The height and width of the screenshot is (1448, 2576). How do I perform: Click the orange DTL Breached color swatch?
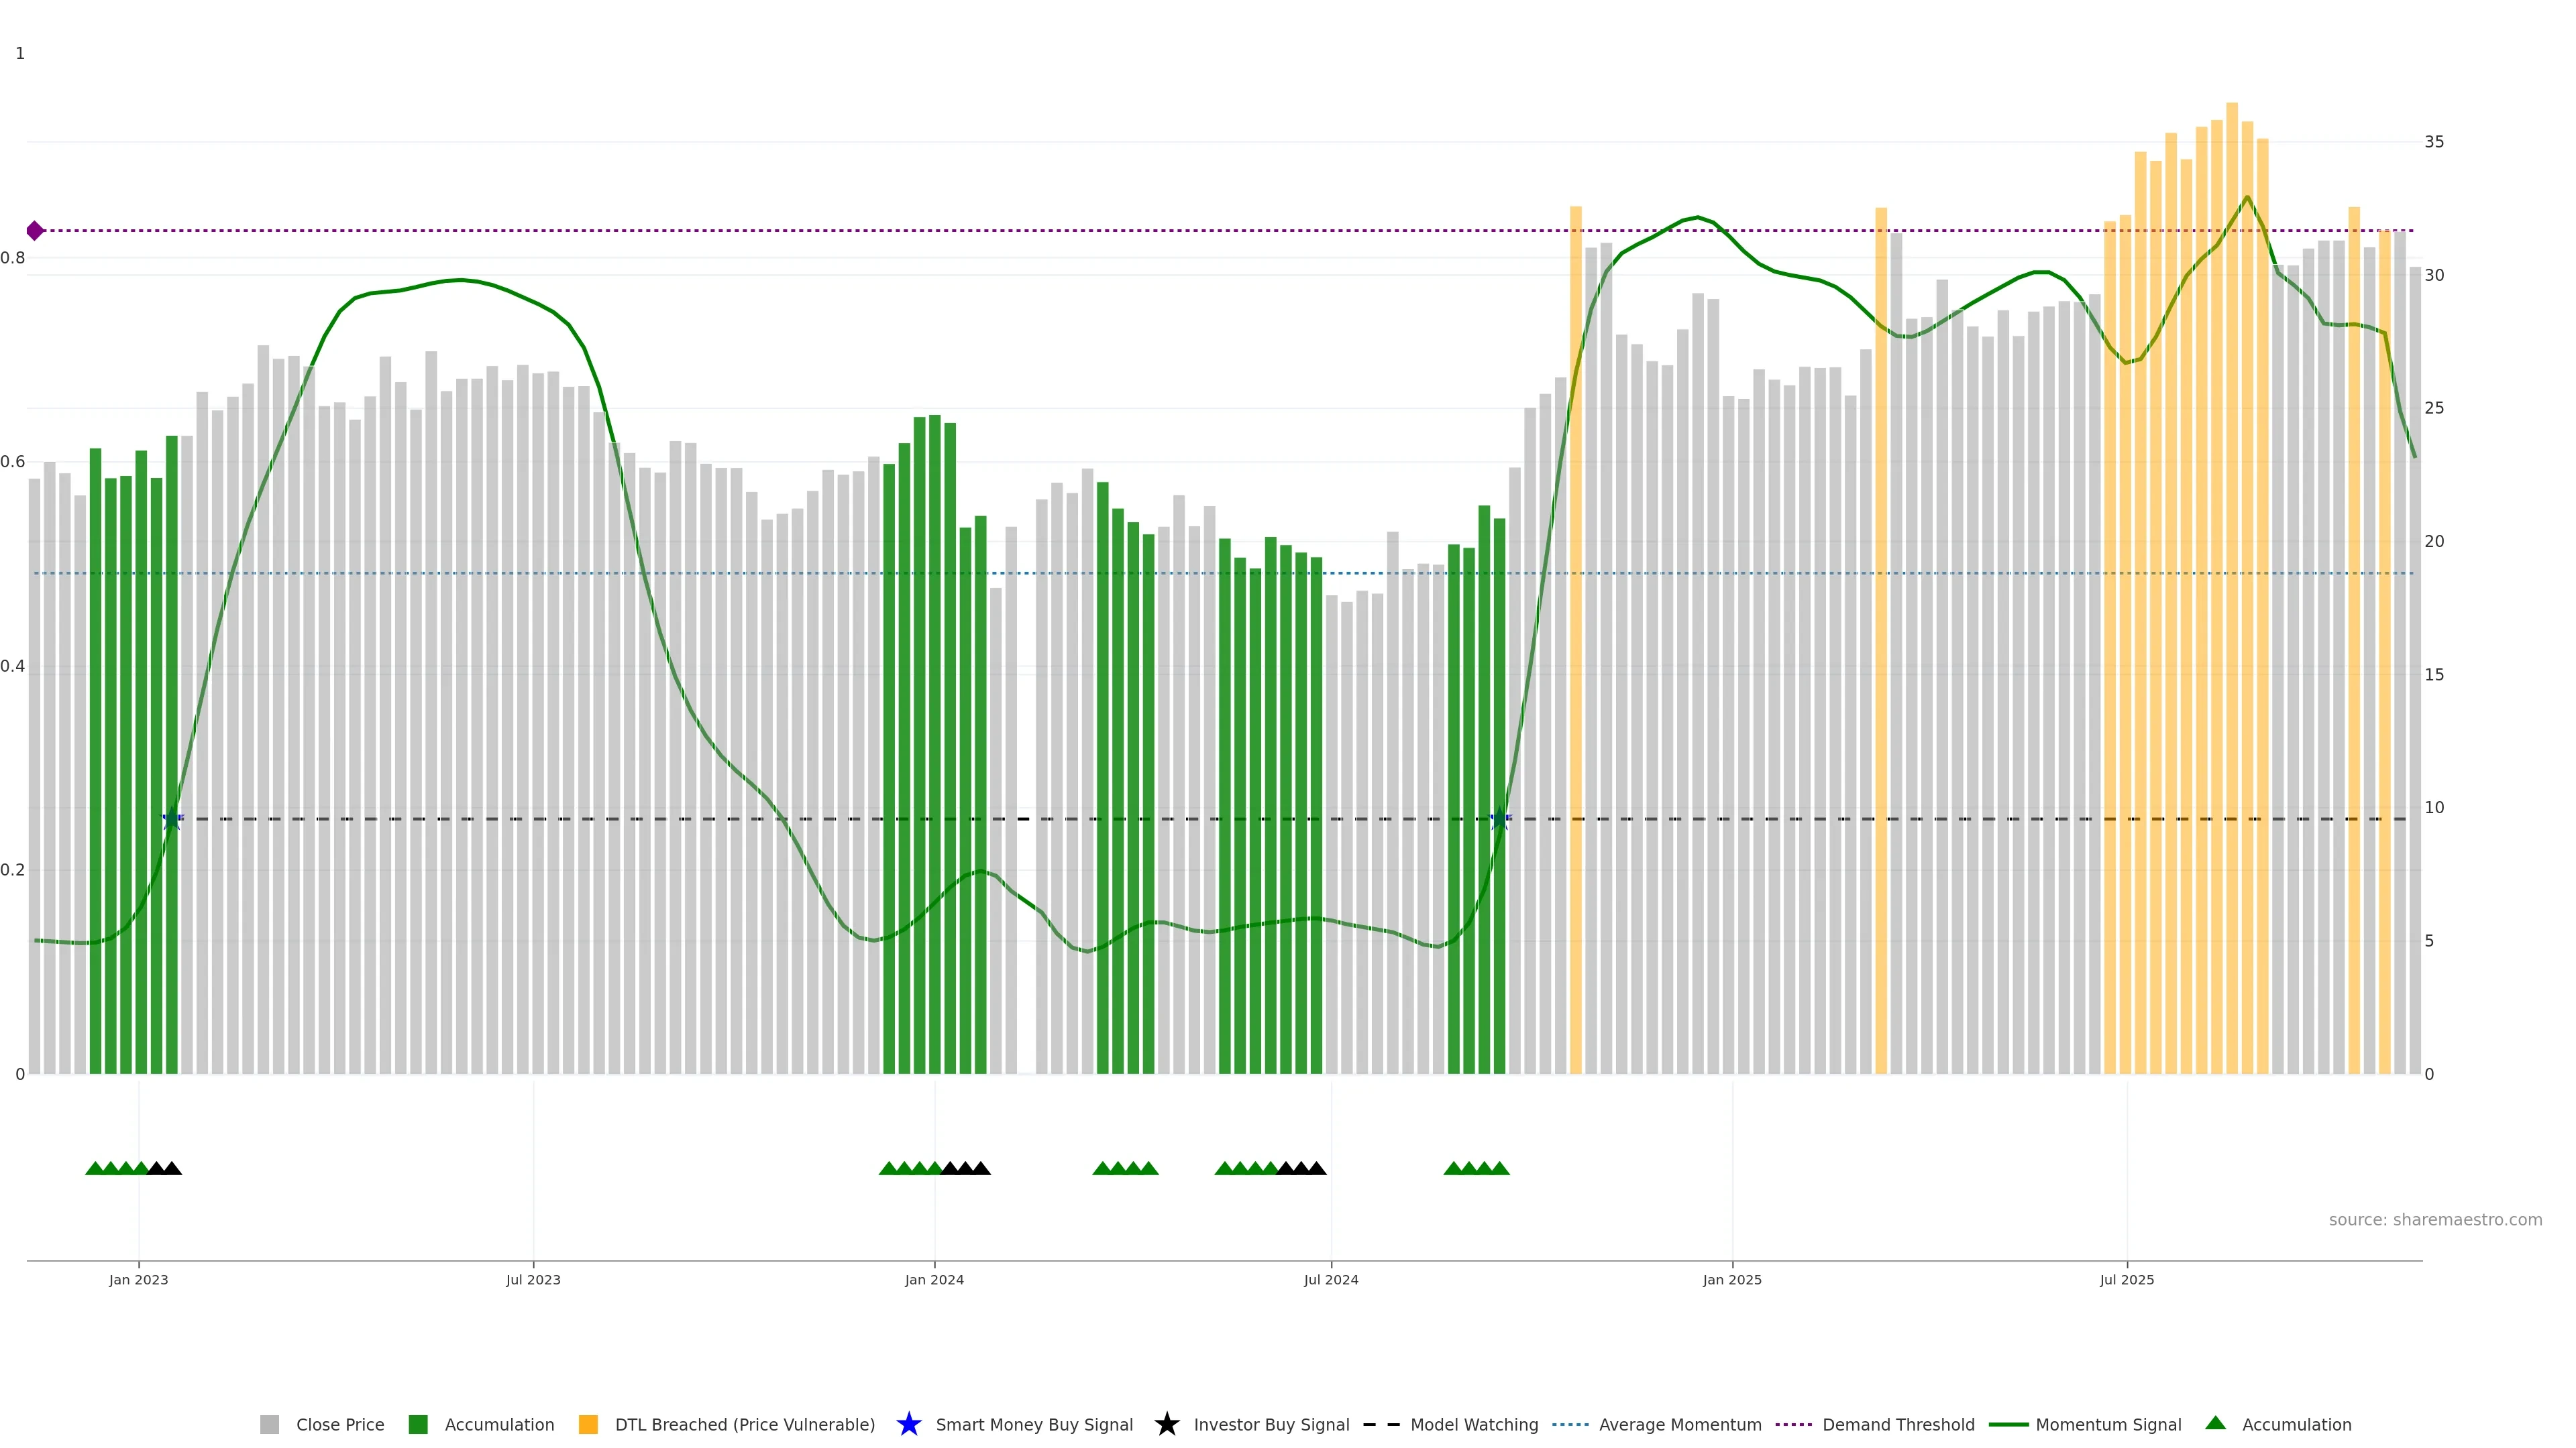(x=588, y=1424)
